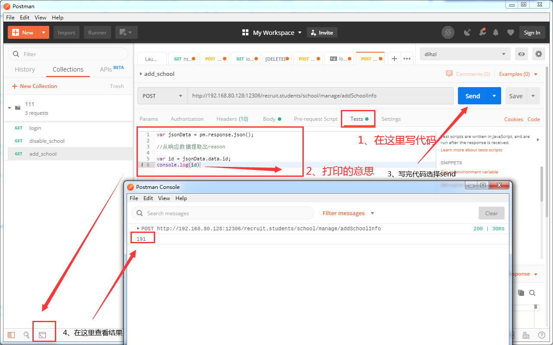Open Edit menu in Postman Console window
Screen dimensions: 553x345
(148, 198)
